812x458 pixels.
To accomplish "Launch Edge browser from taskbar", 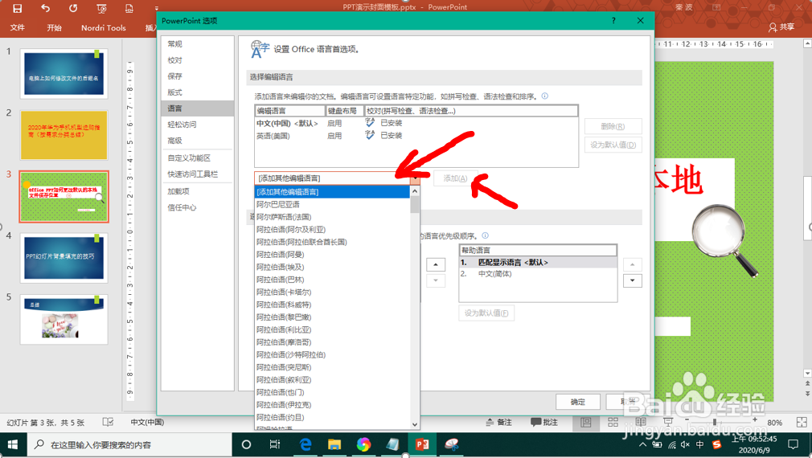I will 306,444.
